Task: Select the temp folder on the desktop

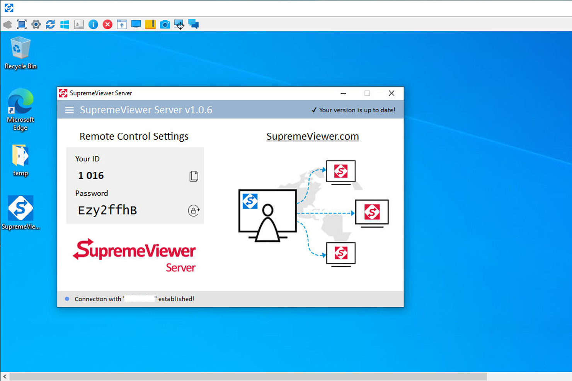Action: click(20, 160)
